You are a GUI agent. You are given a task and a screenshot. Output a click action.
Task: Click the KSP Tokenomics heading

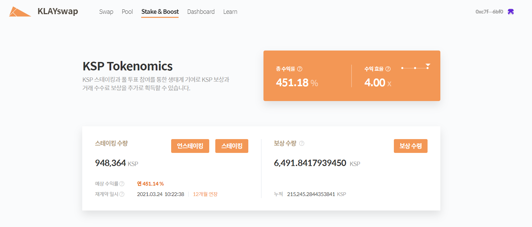tap(128, 66)
